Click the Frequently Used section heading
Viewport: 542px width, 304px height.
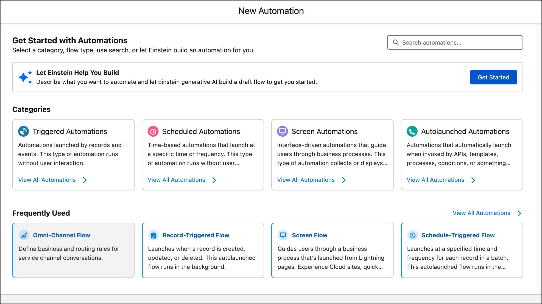(41, 213)
